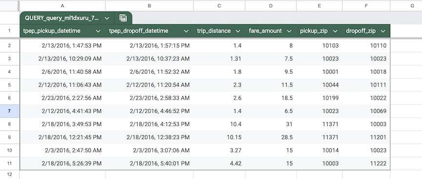This screenshot has width=422, height=179.
Task: Select dropoff zip cell 11201
Action: 366,137
